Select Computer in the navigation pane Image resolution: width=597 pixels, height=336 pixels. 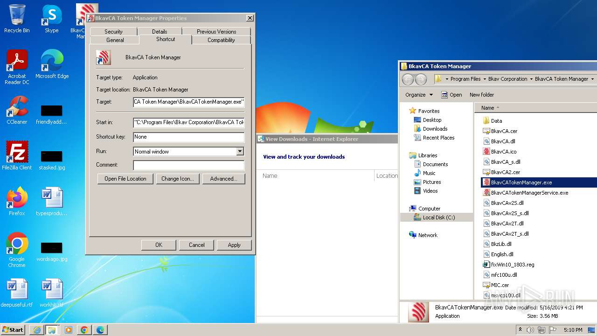[429, 209]
